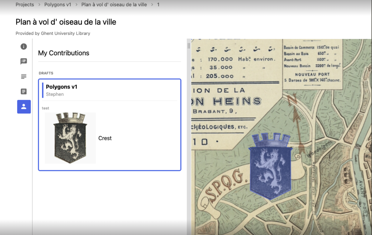Click 'My Contributions' panel heading

tap(64, 53)
